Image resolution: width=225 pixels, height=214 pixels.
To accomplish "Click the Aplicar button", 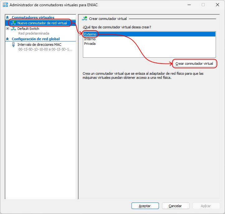I will pos(206,206).
